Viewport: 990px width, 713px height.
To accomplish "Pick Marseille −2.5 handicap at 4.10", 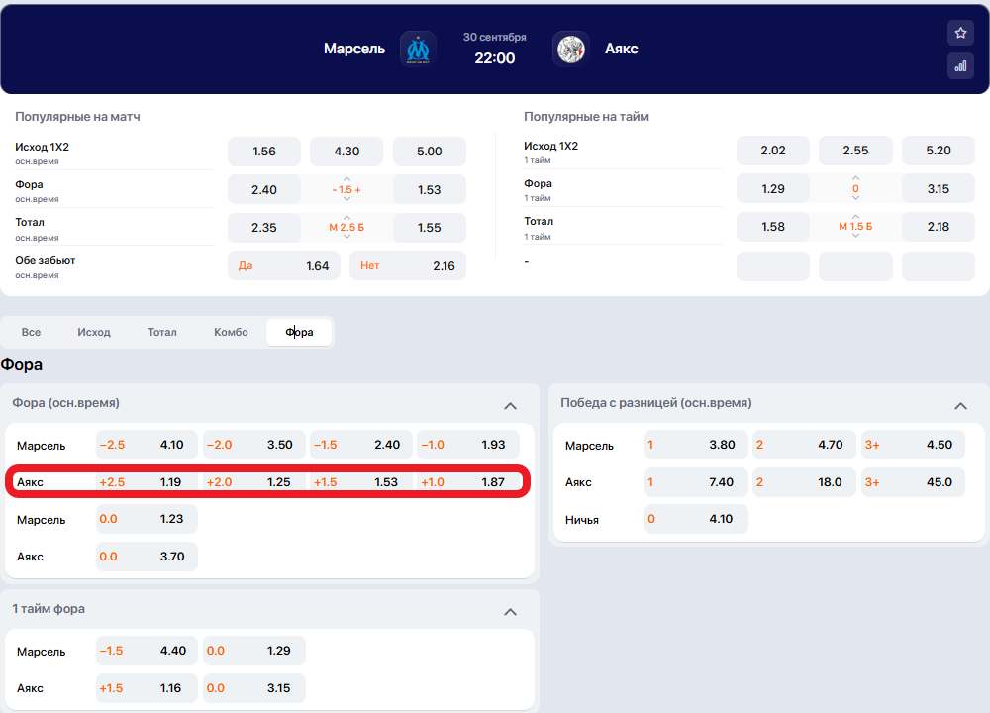I will click(x=146, y=445).
